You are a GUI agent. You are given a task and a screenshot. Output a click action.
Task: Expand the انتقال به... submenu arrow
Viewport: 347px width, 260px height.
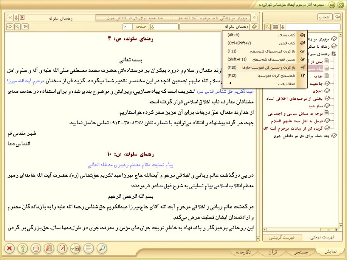(230, 83)
